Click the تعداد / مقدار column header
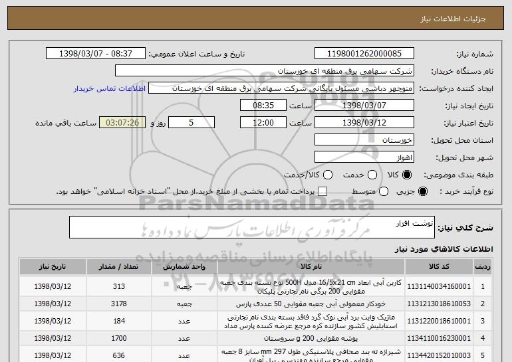 pyautogui.click(x=119, y=267)
